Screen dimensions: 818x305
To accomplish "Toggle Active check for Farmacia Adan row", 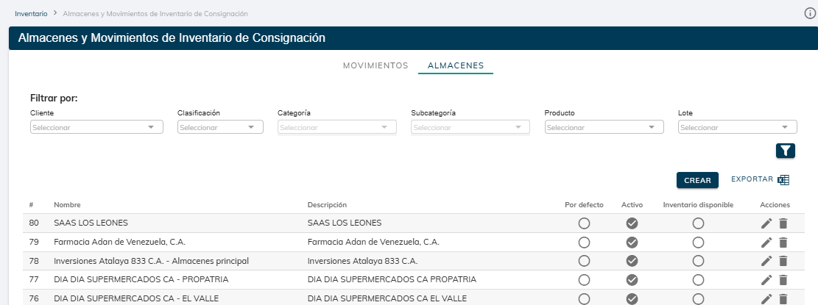I will point(632,243).
